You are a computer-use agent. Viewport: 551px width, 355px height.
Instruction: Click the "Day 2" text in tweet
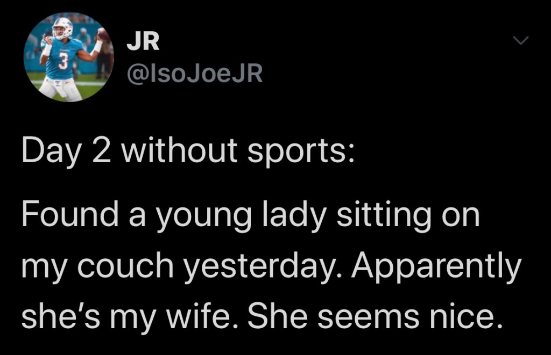click(x=67, y=151)
